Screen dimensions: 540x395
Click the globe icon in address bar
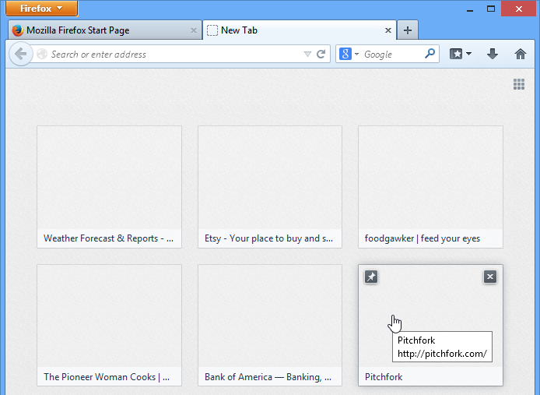[42, 54]
